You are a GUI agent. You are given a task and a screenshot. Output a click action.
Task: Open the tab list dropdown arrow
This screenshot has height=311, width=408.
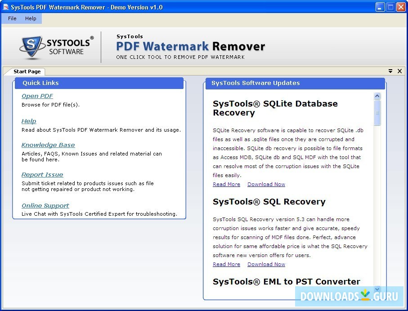[x=390, y=71]
